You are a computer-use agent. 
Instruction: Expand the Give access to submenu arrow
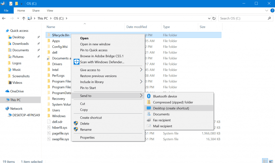pos(141,70)
